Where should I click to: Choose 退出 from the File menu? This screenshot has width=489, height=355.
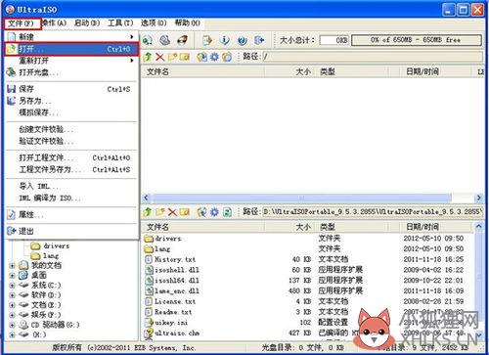(x=71, y=231)
